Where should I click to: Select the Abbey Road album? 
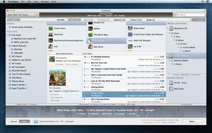click(x=146, y=28)
